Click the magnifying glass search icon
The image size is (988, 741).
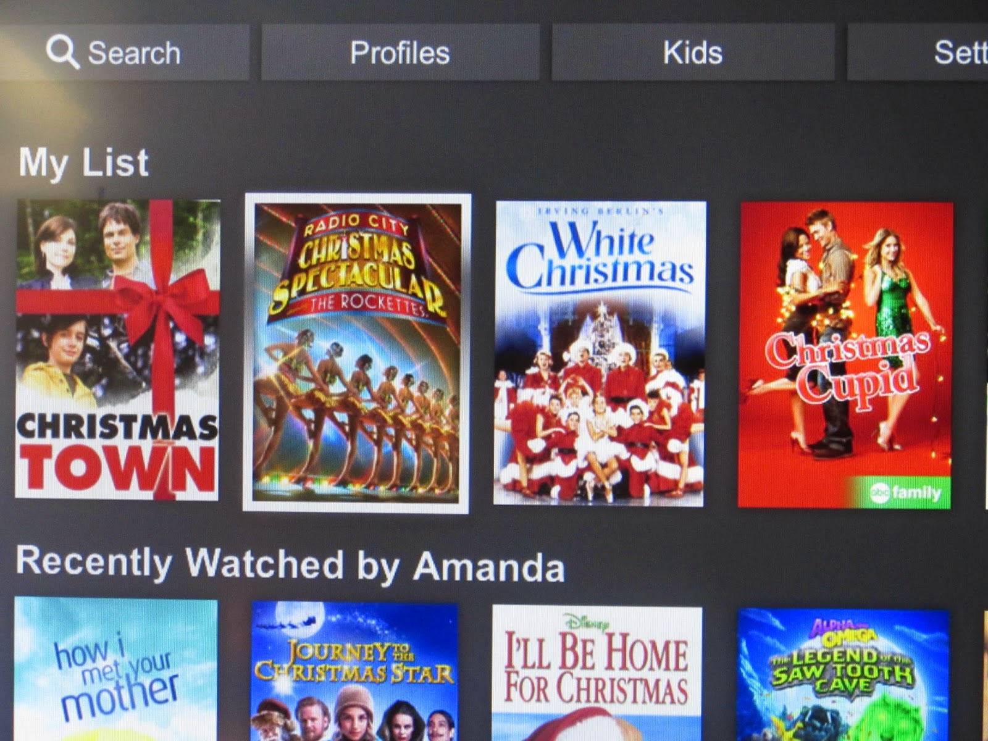62,52
